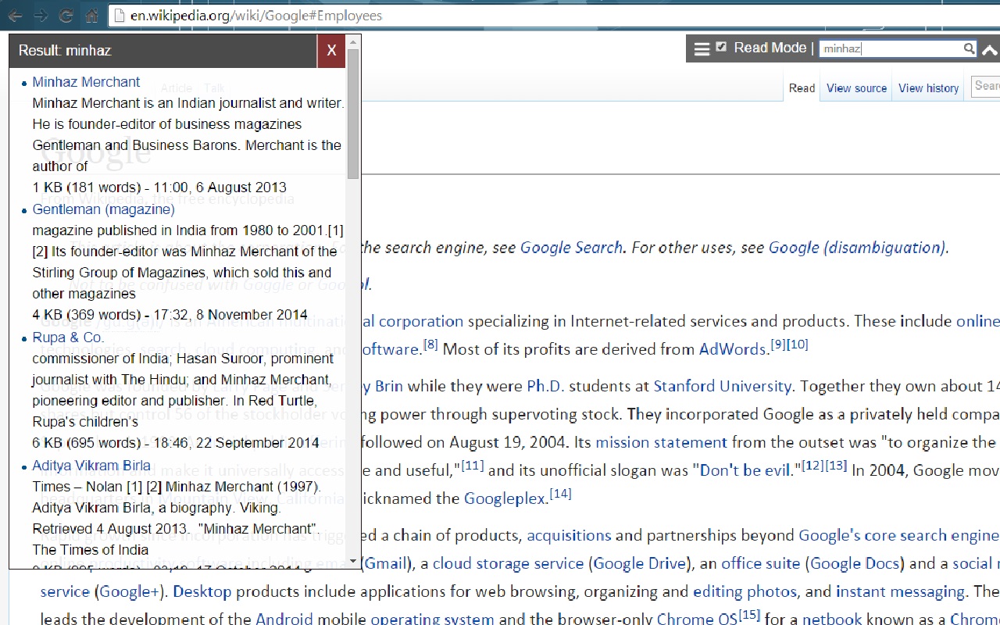
Task: Jump to citation [8]
Action: [x=430, y=344]
